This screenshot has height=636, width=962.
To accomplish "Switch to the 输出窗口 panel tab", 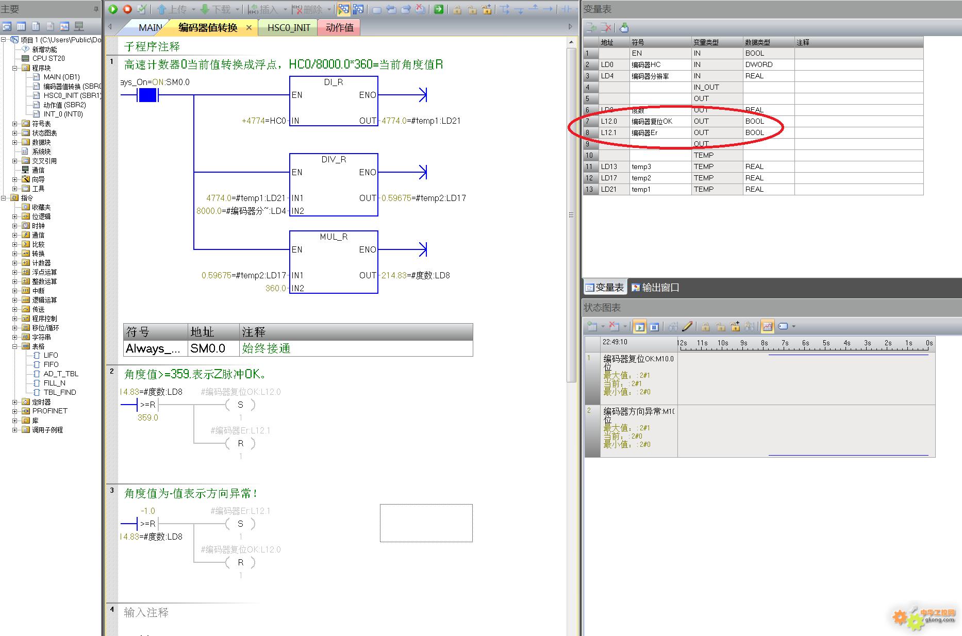I will pyautogui.click(x=655, y=288).
